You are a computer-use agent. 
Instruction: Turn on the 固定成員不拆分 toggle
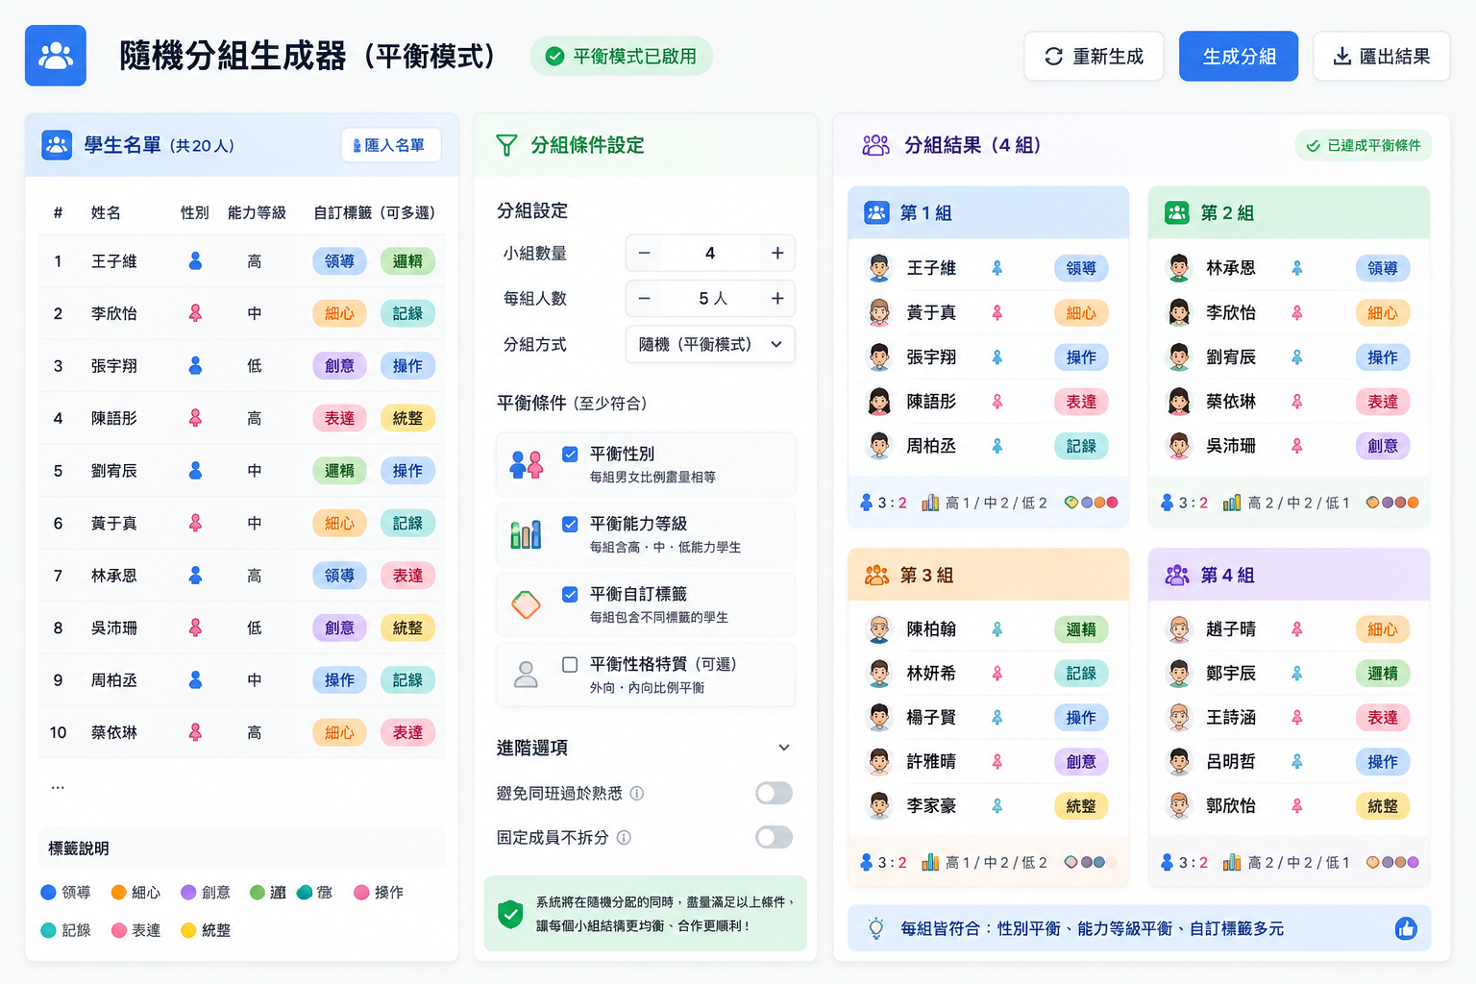(774, 837)
